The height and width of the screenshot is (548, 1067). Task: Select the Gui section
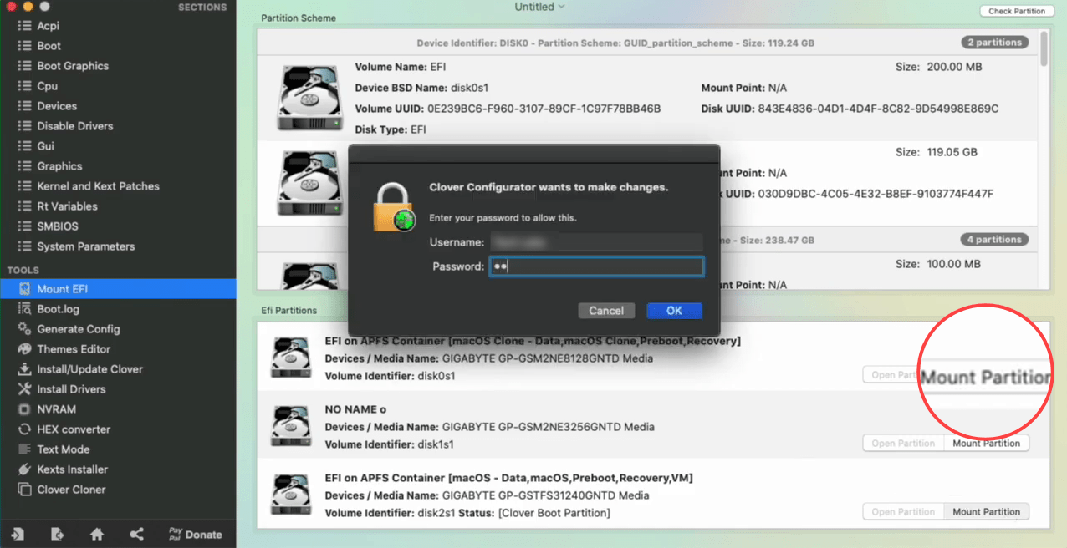click(118, 146)
